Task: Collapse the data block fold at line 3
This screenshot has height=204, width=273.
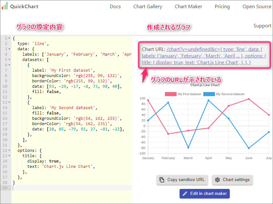Action: point(9,49)
